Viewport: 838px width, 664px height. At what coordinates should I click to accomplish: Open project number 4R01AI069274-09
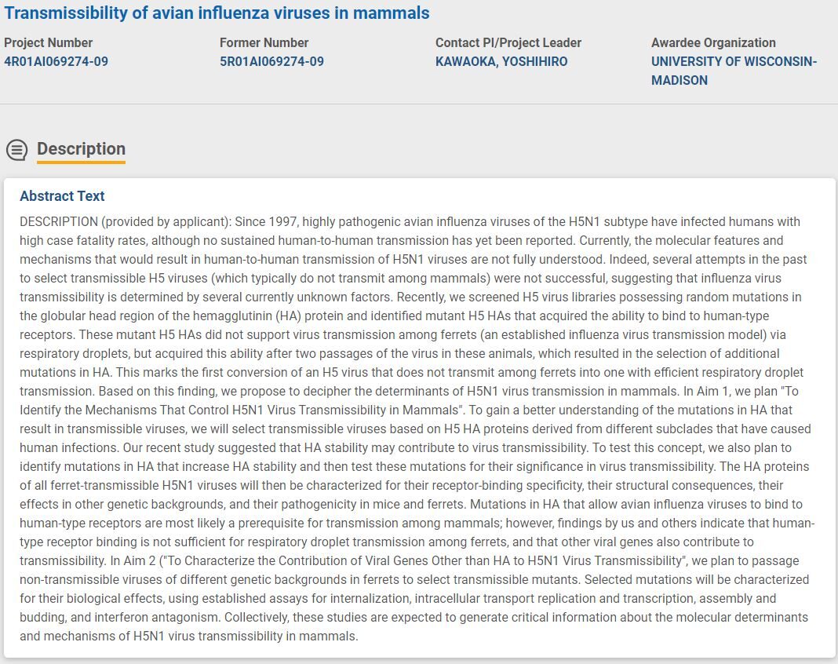coord(56,61)
